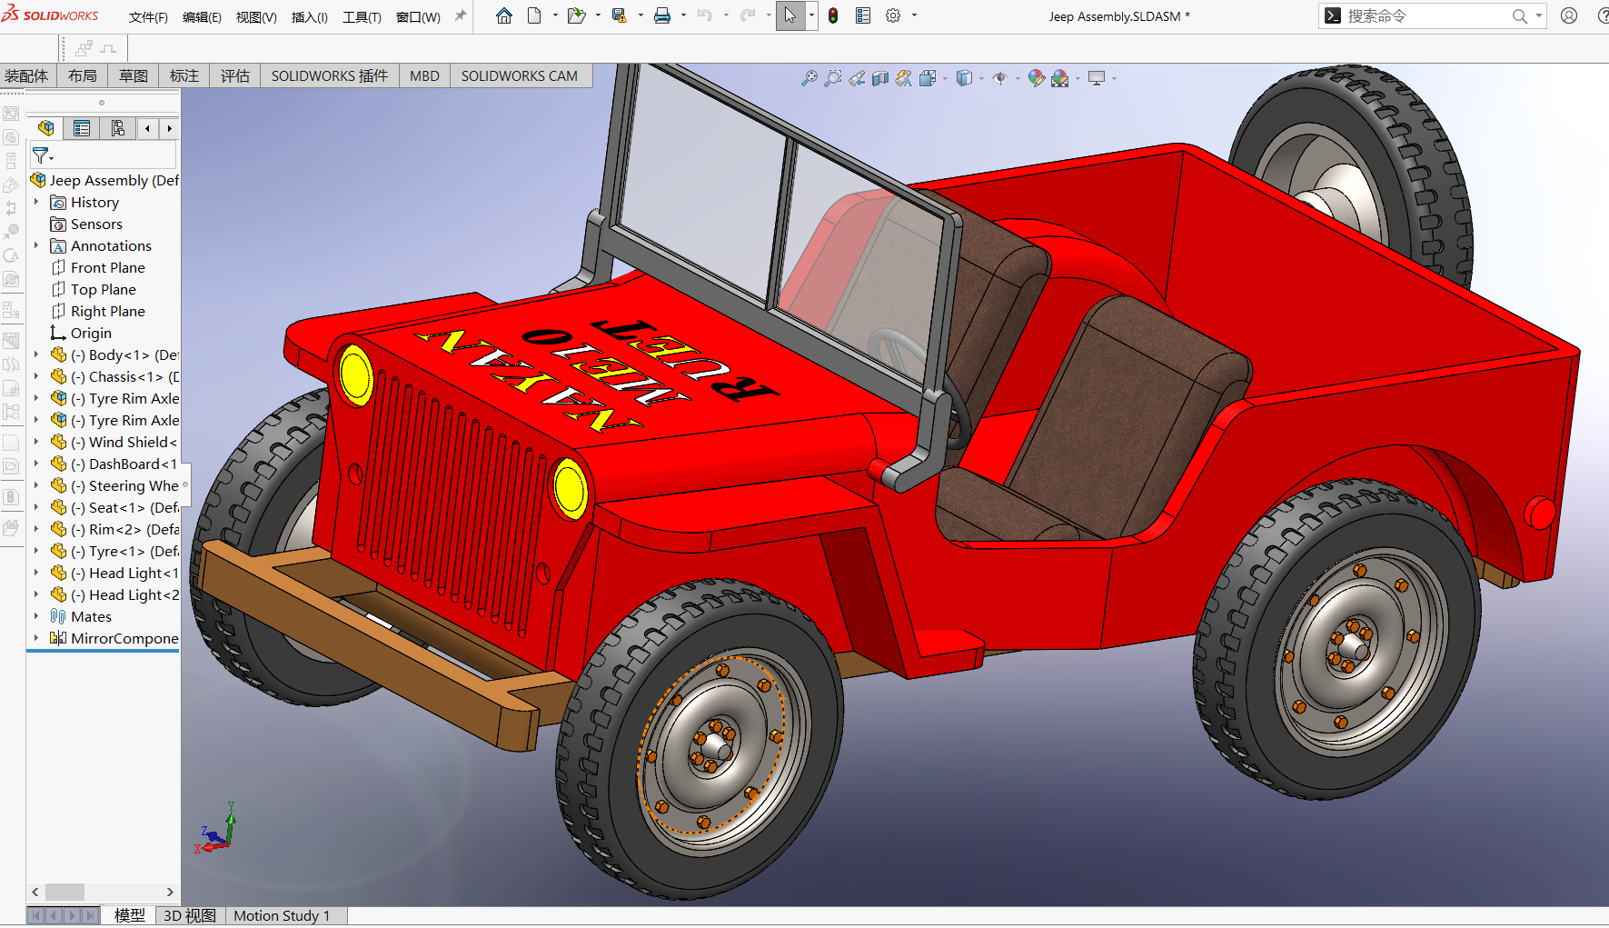1609x928 pixels.
Task: Open the 视图(V) menu
Action: 256,17
